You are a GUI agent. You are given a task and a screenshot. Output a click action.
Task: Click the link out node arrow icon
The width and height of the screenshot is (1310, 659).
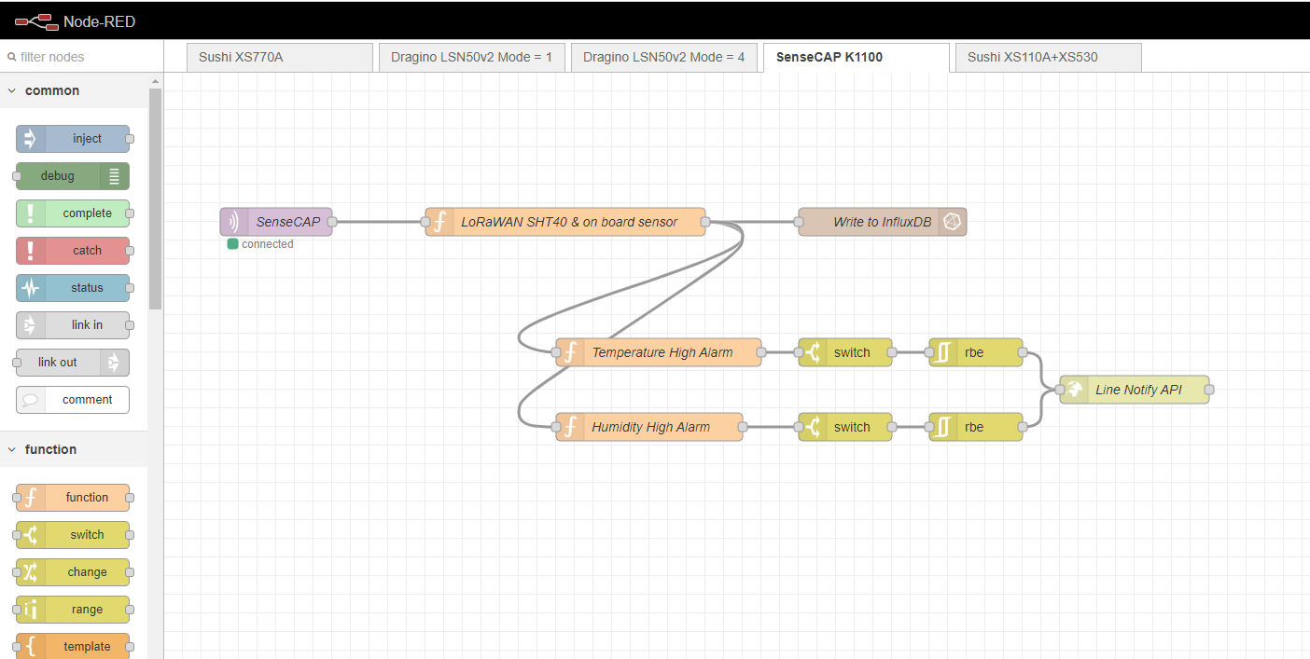[x=115, y=363]
